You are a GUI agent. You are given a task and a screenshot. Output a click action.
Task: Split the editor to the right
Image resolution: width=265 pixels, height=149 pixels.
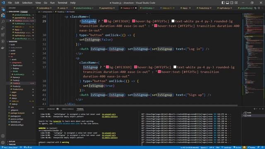coord(259,8)
